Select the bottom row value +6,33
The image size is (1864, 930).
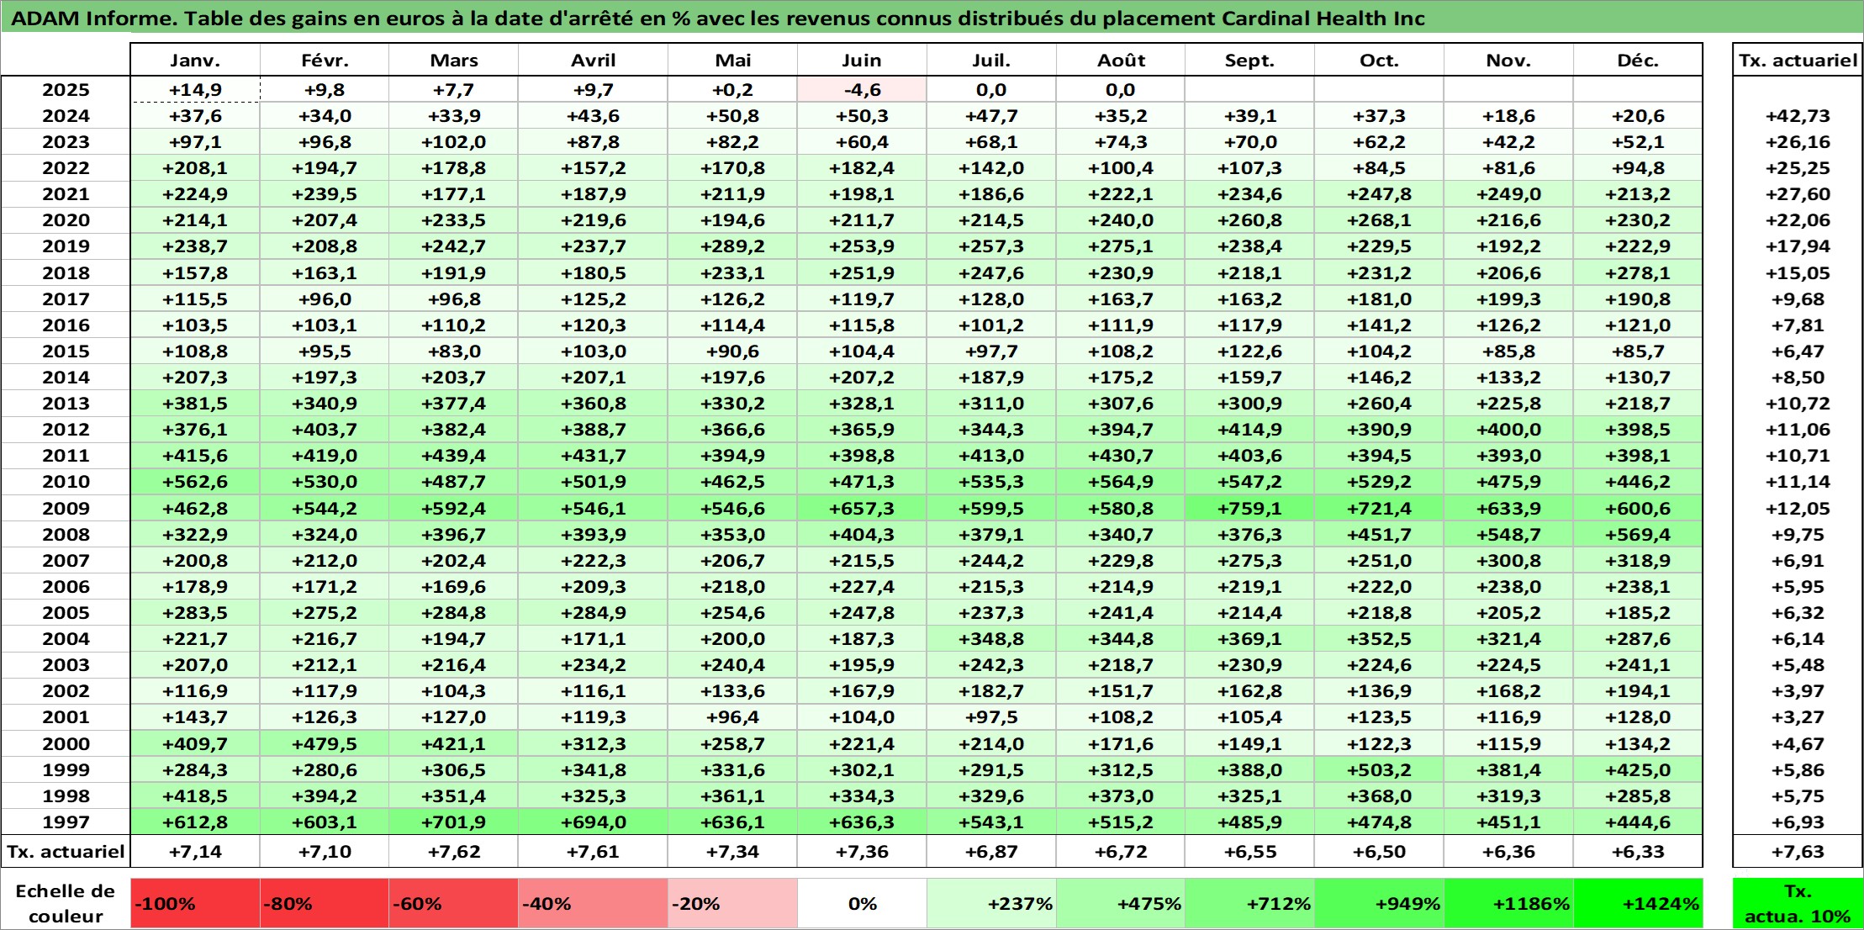pyautogui.click(x=1638, y=852)
